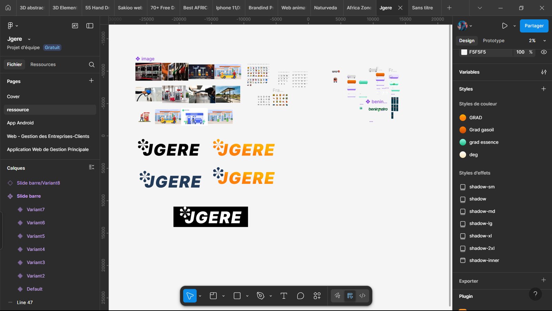The height and width of the screenshot is (311, 552).
Task: Open the Ressources tab
Action: point(43,65)
